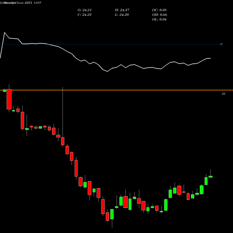Click the 27 price axis label

221,44
